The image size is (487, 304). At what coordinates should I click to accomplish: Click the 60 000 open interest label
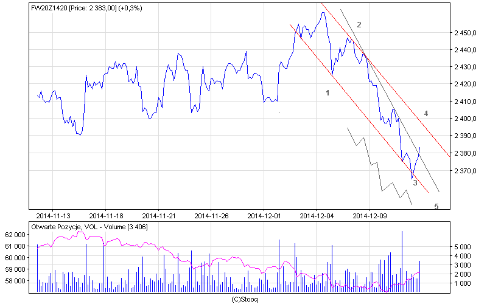(x=15, y=258)
